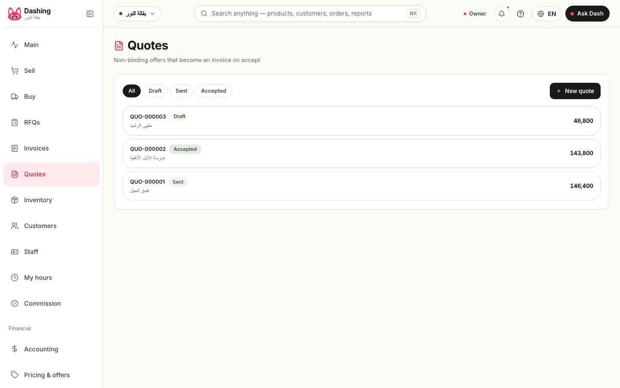Open the Main activity icon
Viewport: 620px width, 388px height.
point(15,45)
